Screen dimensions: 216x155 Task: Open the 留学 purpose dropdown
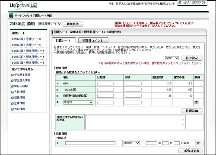coord(172,58)
